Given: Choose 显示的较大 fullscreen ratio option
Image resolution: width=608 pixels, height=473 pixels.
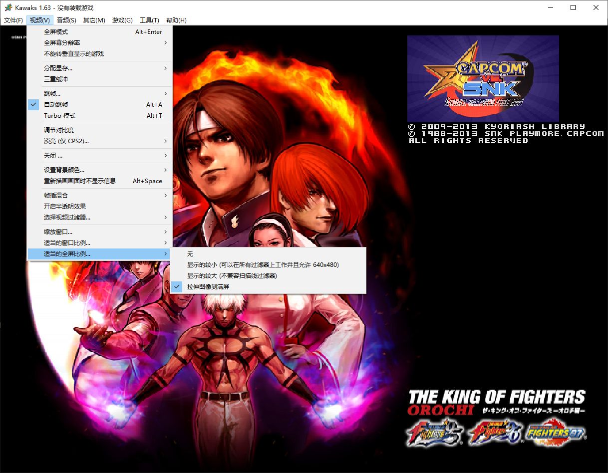Looking at the screenshot, I should pos(232,276).
